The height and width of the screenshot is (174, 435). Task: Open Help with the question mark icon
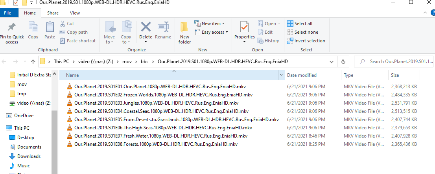coord(433,13)
